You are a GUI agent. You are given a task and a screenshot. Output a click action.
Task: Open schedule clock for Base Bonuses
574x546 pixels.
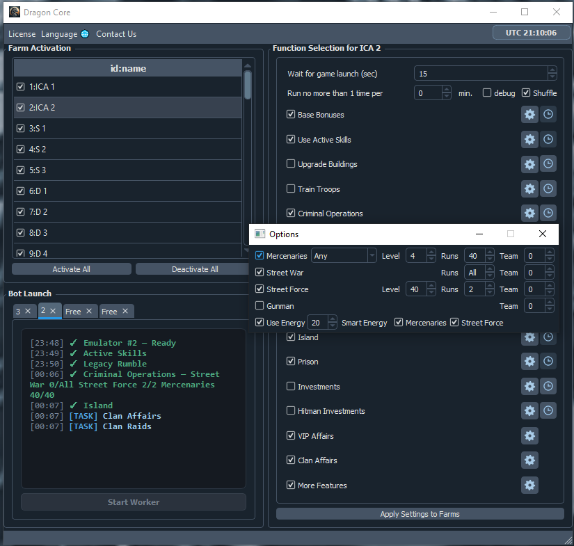pos(548,115)
